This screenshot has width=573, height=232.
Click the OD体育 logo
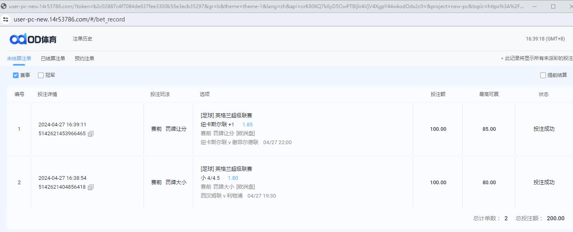coord(33,39)
